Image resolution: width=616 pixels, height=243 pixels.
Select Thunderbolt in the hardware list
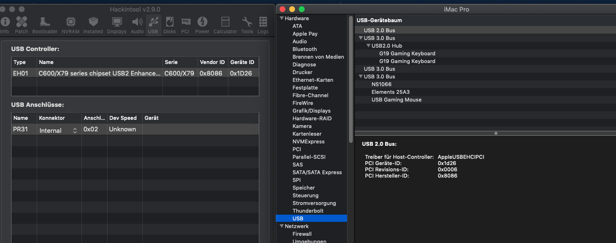[308, 211]
